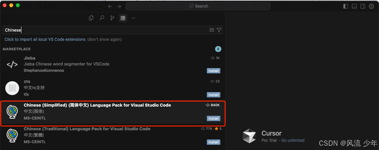379x150 pixels.
Task: Open the extensions filter funnel
Action: 219,30
